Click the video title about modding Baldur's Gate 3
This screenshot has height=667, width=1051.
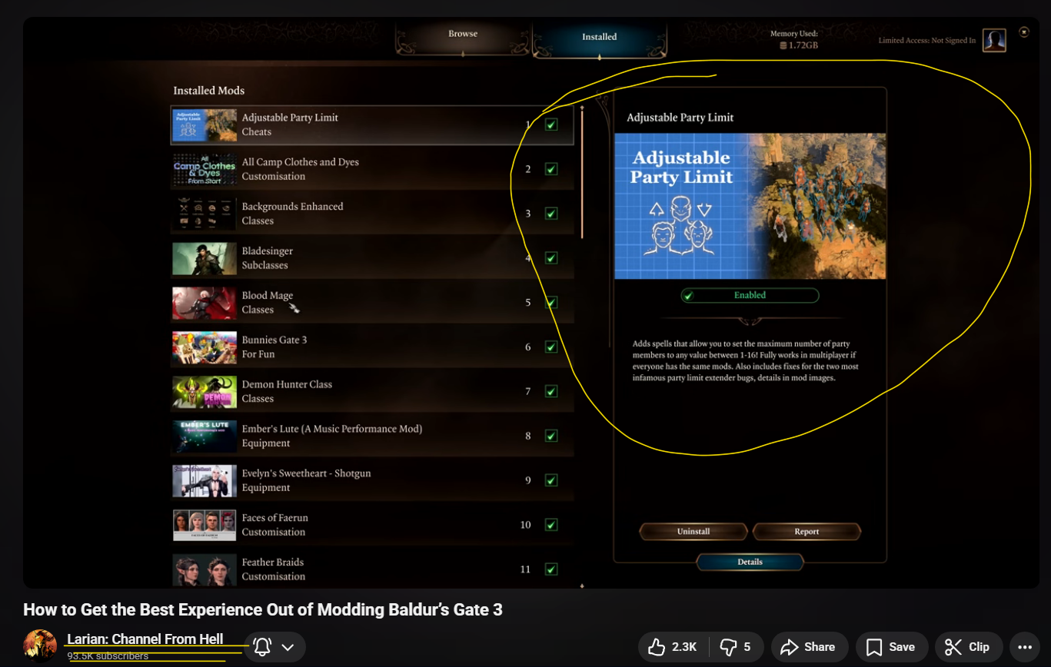(x=263, y=610)
